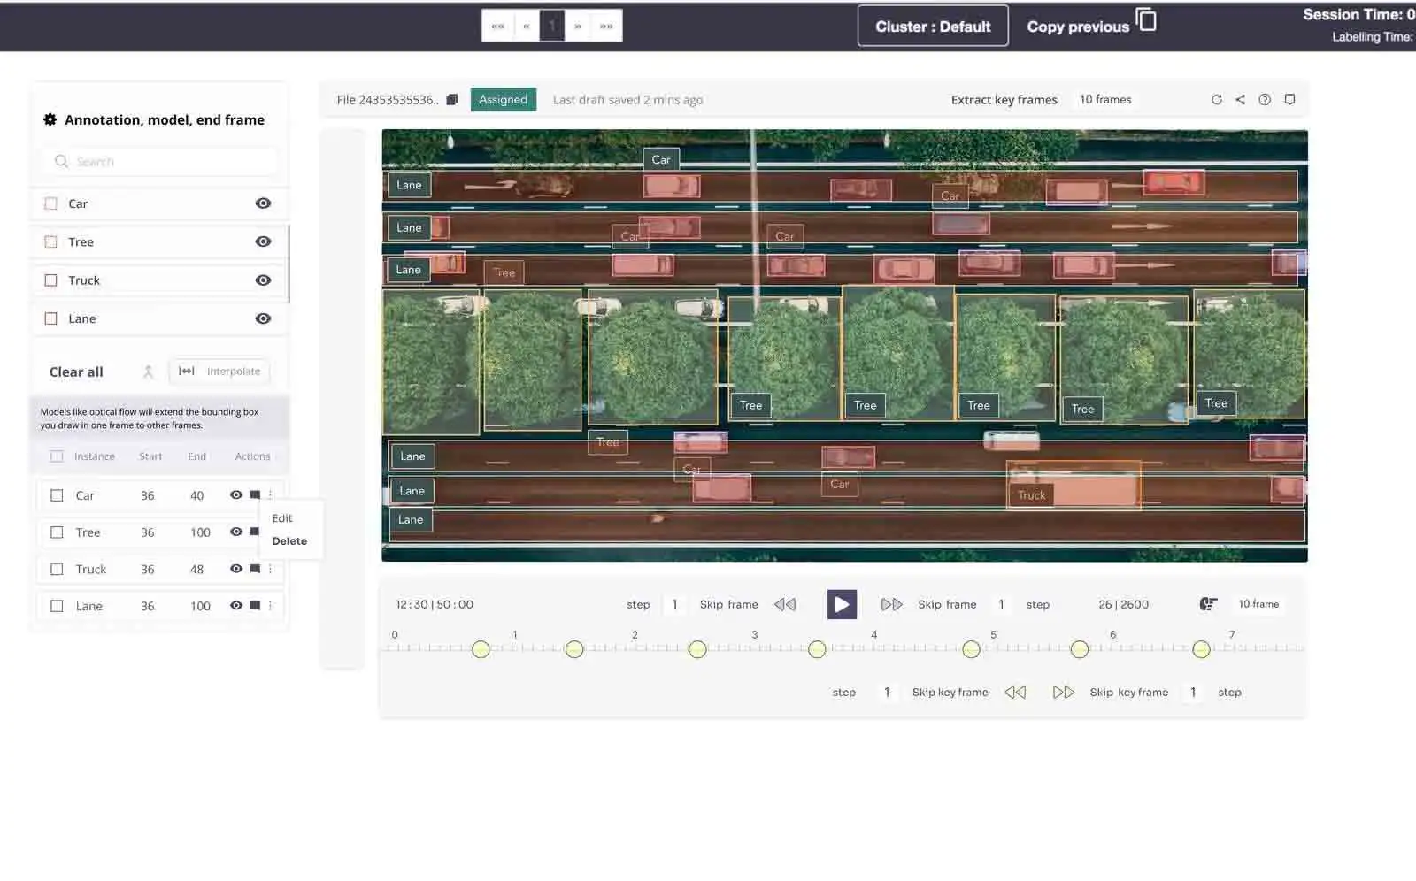Copy the file name using the copy icon
The width and height of the screenshot is (1416, 881).
pyautogui.click(x=451, y=99)
